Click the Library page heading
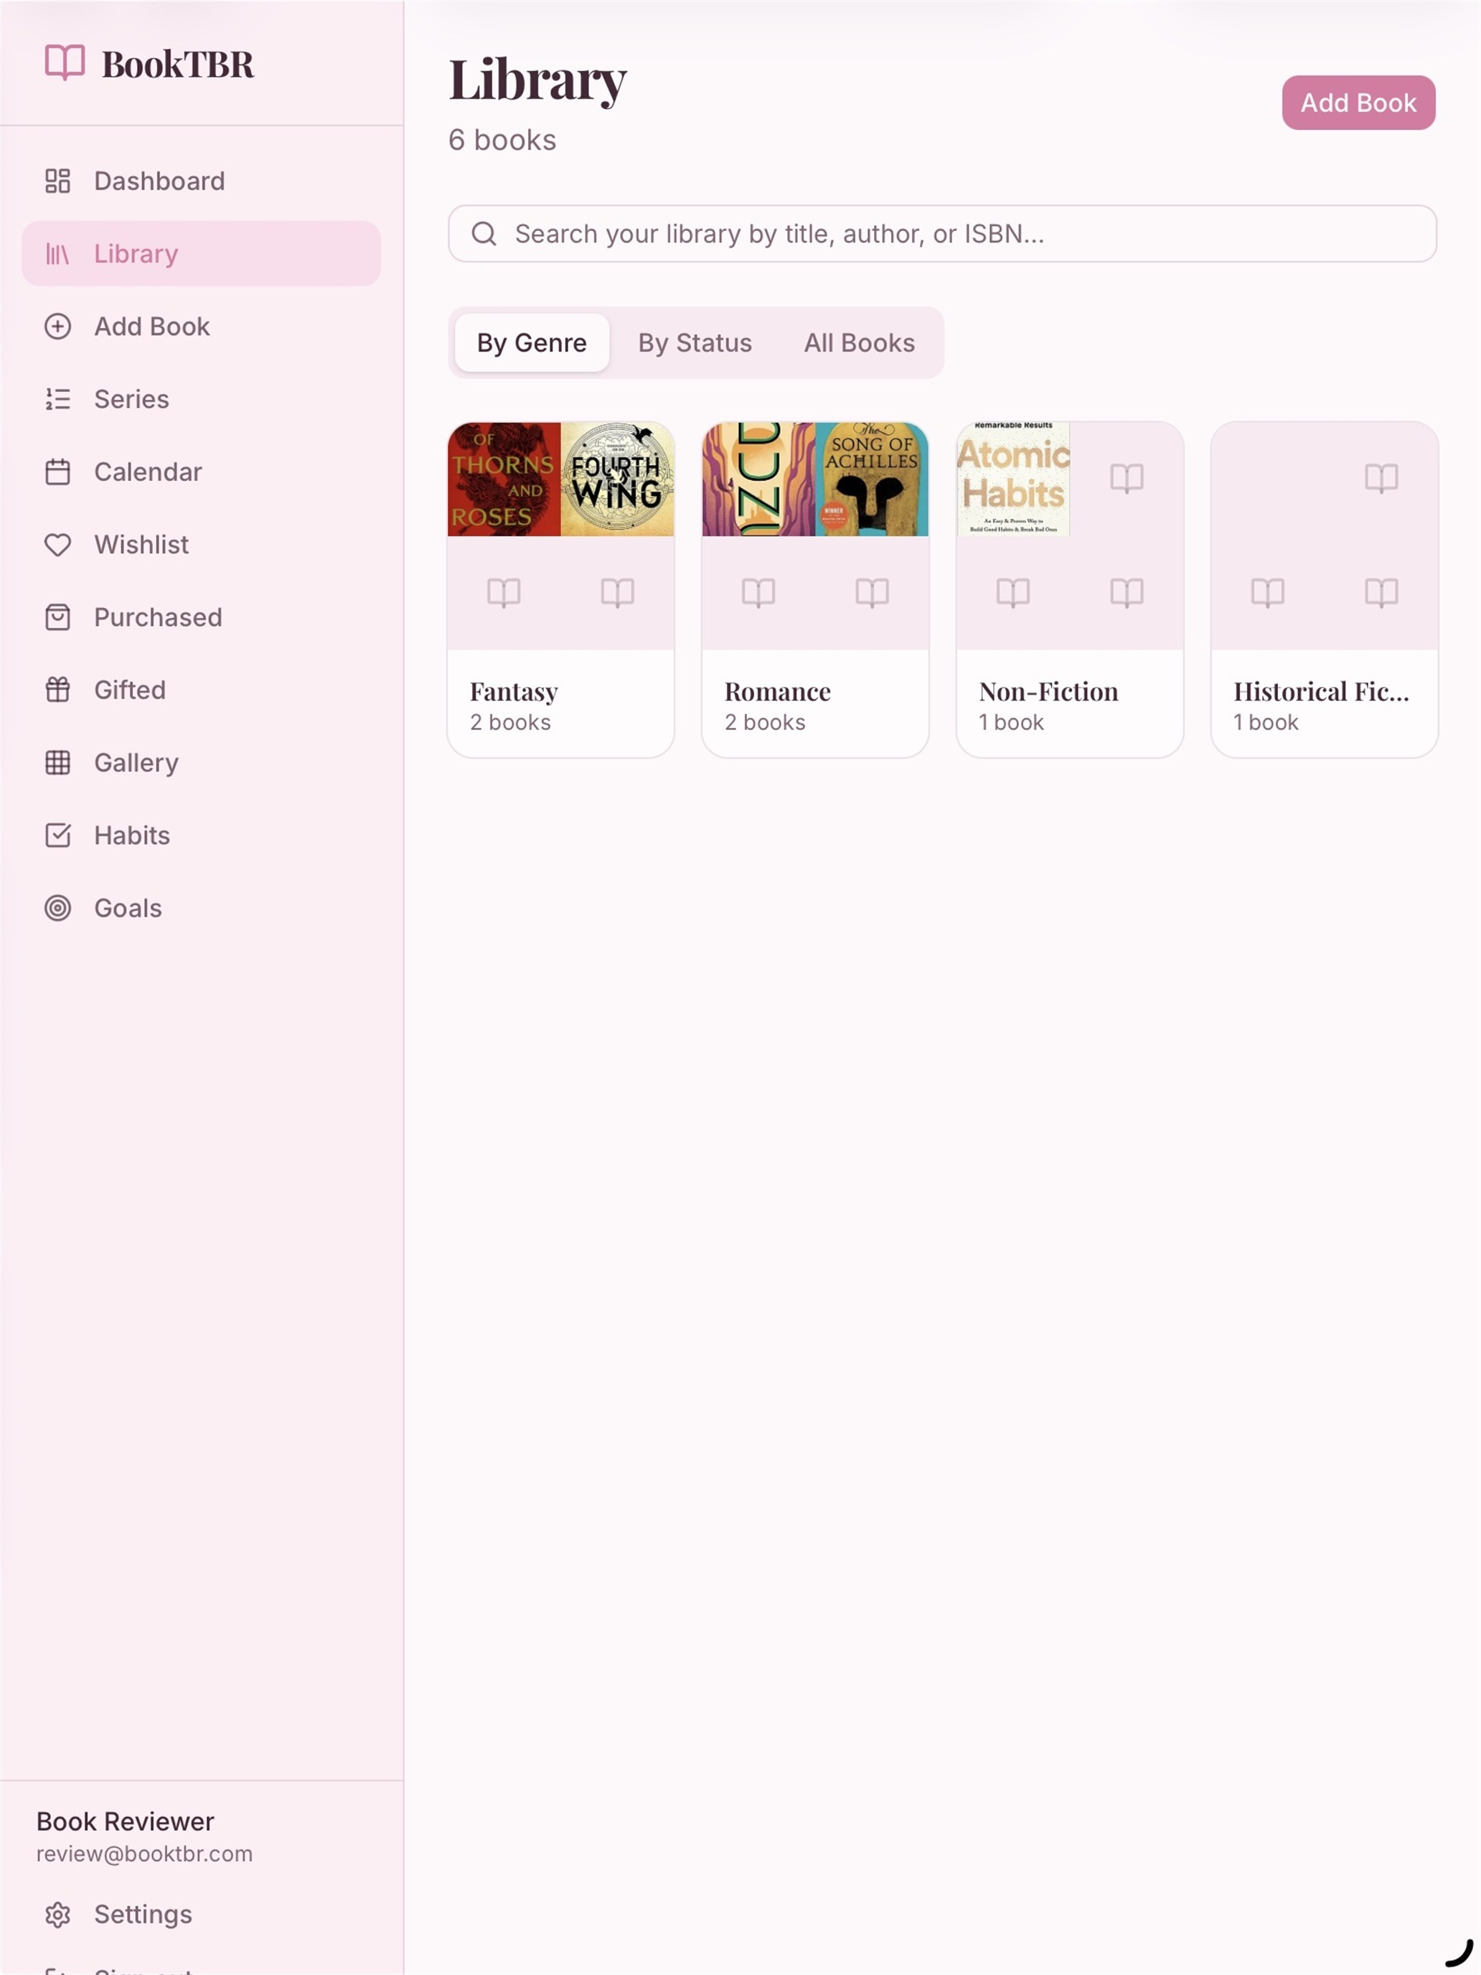 pos(537,80)
